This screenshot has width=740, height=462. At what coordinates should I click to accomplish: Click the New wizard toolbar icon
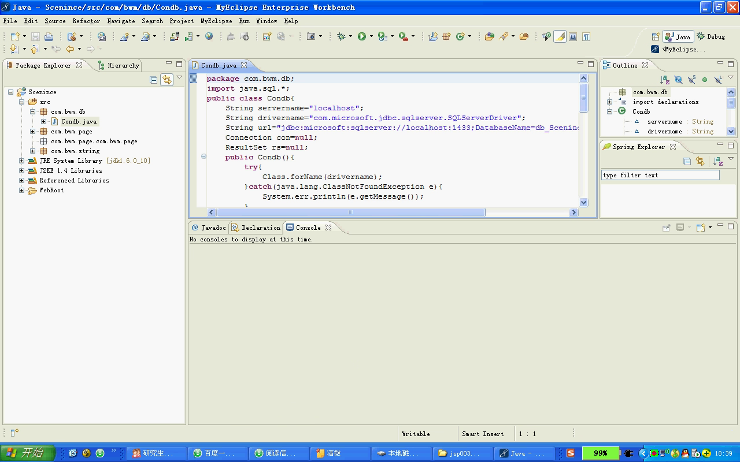click(x=16, y=36)
